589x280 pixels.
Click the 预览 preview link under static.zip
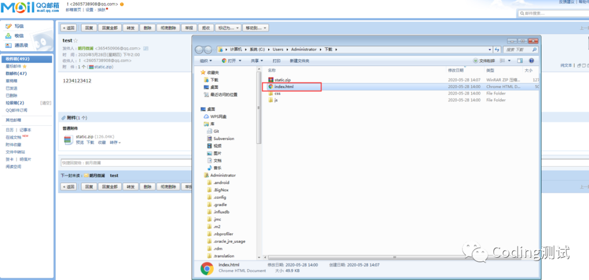point(80,143)
